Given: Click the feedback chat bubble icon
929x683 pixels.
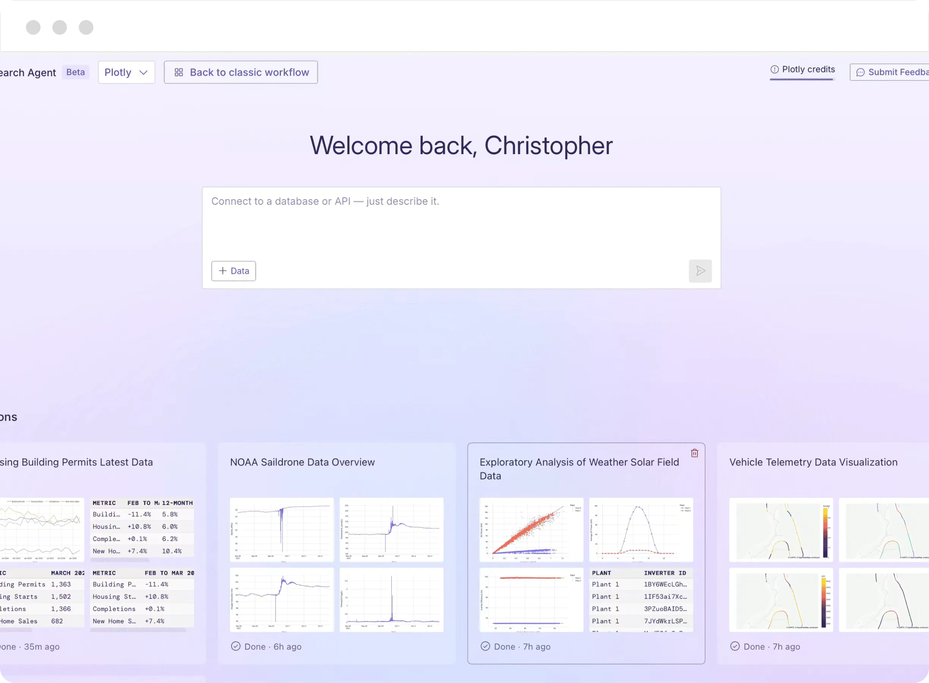Looking at the screenshot, I should pos(860,73).
